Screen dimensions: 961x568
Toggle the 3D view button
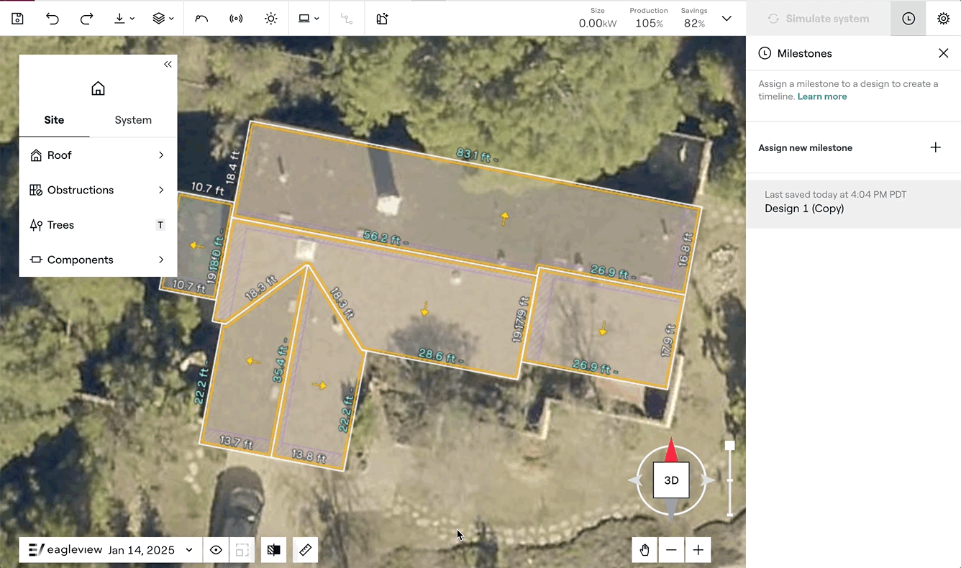670,480
